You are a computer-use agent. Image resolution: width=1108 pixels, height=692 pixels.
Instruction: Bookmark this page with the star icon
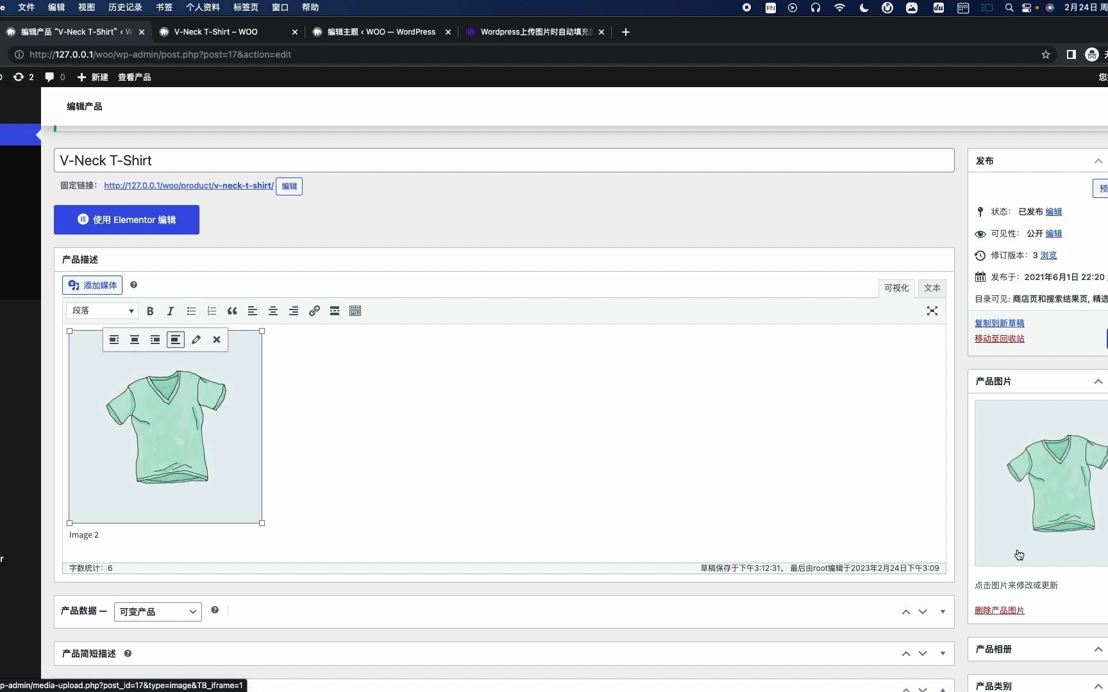(x=1046, y=54)
